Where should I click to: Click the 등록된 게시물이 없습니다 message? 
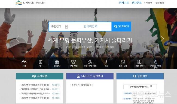tap(82, 85)
